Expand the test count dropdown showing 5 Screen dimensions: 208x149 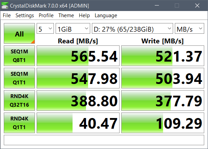point(45,29)
